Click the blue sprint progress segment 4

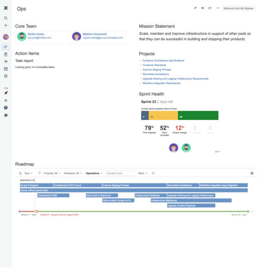145,115
